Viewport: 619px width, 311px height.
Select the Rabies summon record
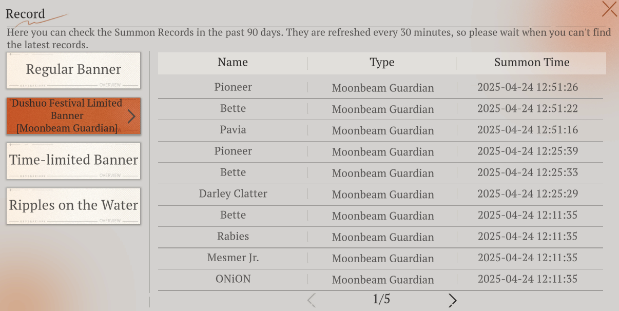pos(380,237)
